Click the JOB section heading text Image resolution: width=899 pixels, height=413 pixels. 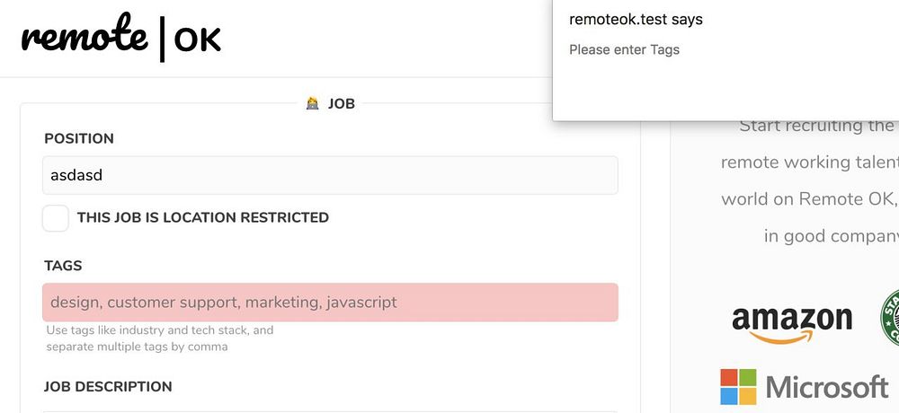tap(342, 103)
